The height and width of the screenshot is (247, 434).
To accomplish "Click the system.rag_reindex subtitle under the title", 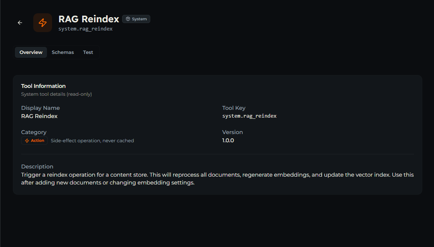I will 86,29.
